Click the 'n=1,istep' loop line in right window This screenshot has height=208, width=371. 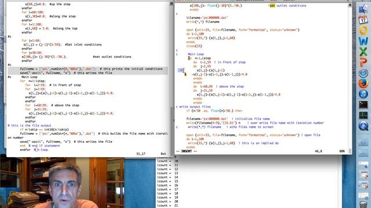tap(199, 58)
